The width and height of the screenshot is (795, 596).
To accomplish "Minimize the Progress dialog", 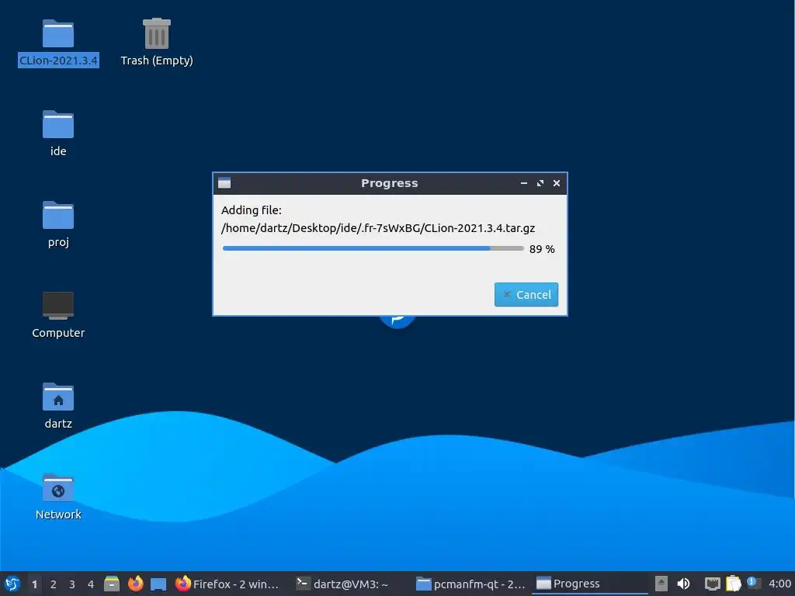I will (524, 183).
